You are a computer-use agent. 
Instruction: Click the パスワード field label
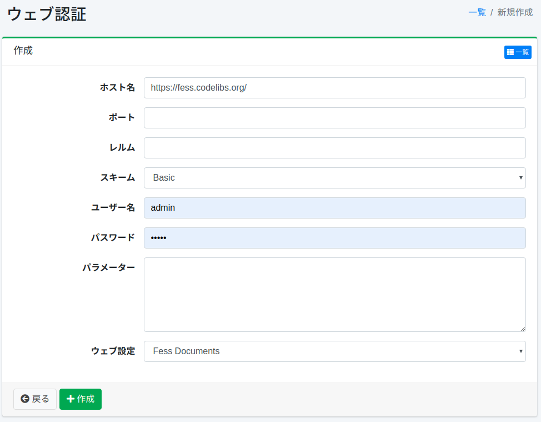[x=113, y=237]
